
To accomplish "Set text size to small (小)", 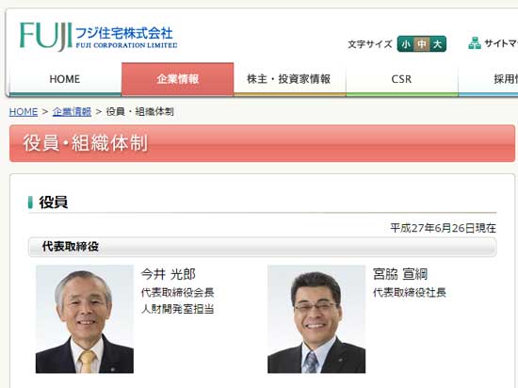I will [406, 44].
